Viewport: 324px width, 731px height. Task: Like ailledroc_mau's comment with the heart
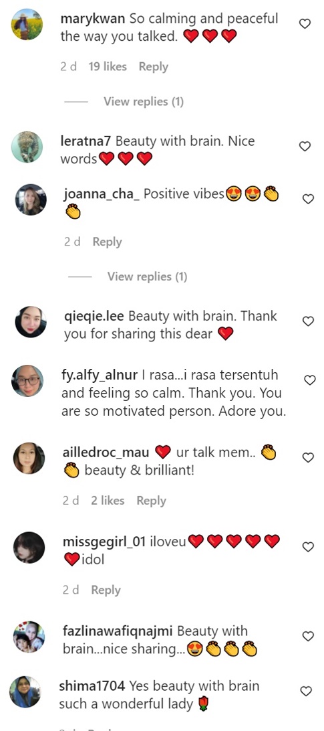pos(308,458)
